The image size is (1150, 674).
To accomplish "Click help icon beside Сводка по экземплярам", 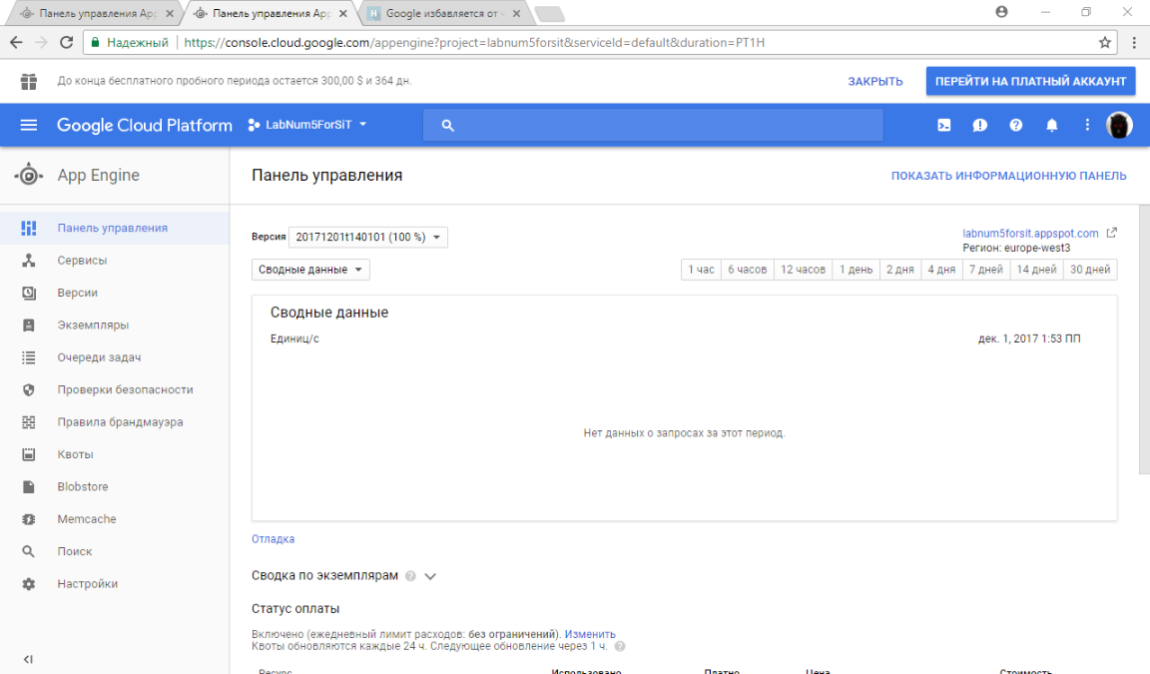I will click(x=410, y=576).
